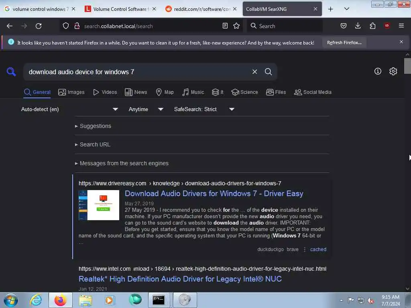Open the uBlock Origin extension icon
The height and width of the screenshot is (308, 411).
coord(387,25)
